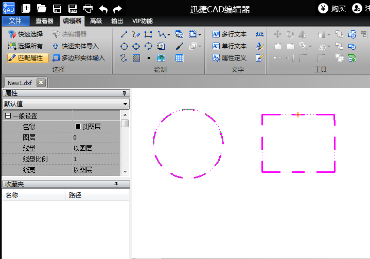Click 选择所有 select all button
Image resolution: width=370 pixels, height=259 pixels.
(25, 46)
